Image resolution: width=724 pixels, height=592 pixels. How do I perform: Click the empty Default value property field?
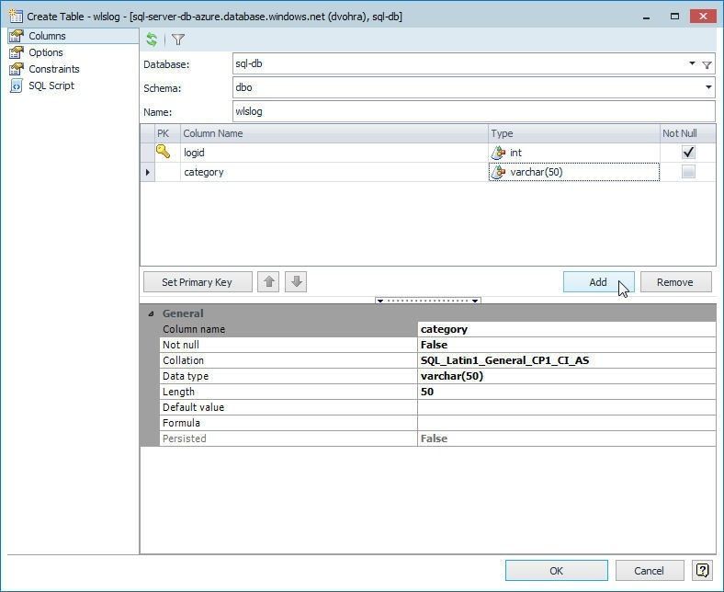coord(567,407)
